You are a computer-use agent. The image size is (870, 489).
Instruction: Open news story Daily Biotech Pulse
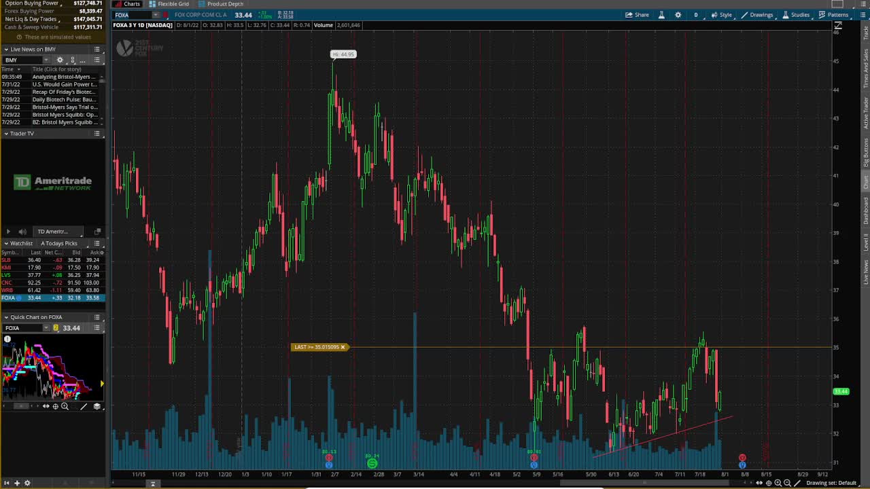coord(65,100)
